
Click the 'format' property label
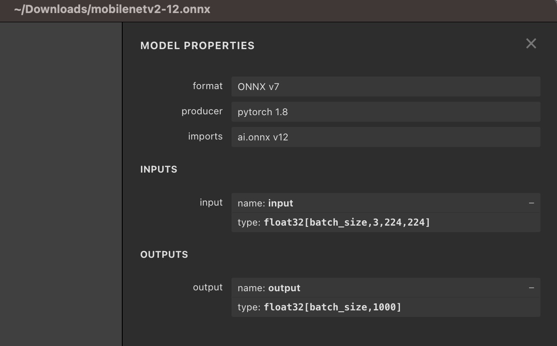(208, 86)
